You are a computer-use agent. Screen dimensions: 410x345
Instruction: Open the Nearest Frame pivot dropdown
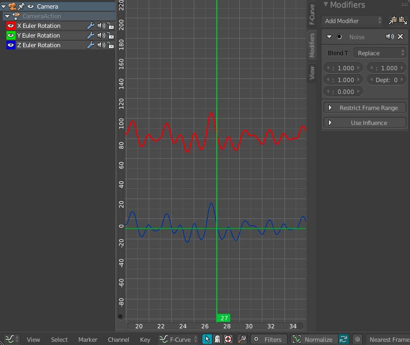point(388,339)
